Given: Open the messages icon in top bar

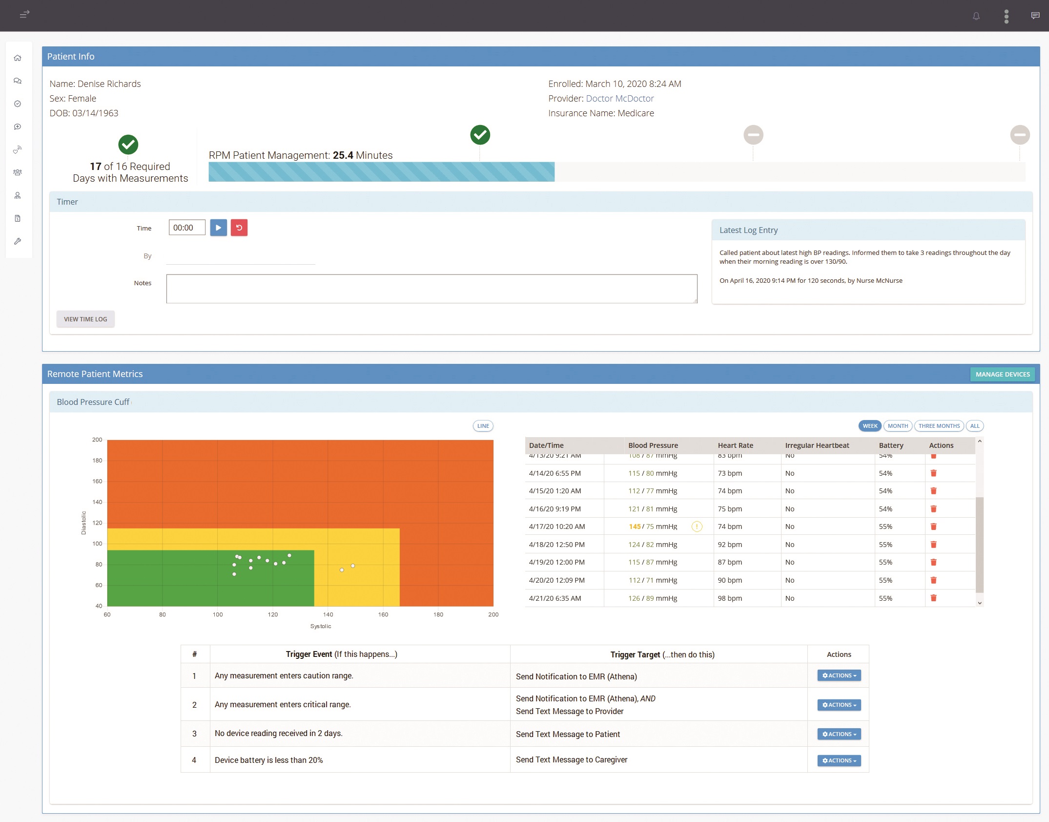Looking at the screenshot, I should 1035,16.
